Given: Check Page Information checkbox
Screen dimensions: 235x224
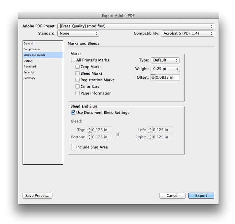Looking at the screenshot, I should click(x=77, y=93).
